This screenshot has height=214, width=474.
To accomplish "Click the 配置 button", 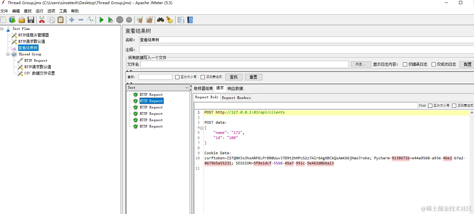I will (467, 64).
